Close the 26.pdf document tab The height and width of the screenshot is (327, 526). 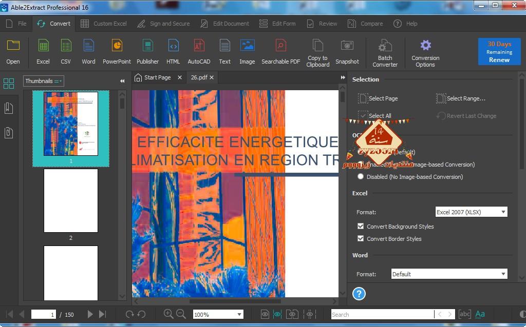point(212,78)
